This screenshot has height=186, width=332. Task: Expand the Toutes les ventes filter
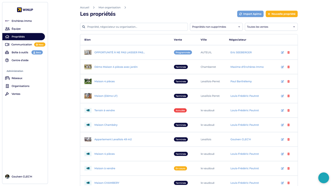271,27
